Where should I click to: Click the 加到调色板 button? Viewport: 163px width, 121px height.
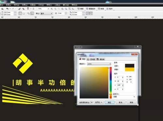pyautogui.click(x=84, y=102)
